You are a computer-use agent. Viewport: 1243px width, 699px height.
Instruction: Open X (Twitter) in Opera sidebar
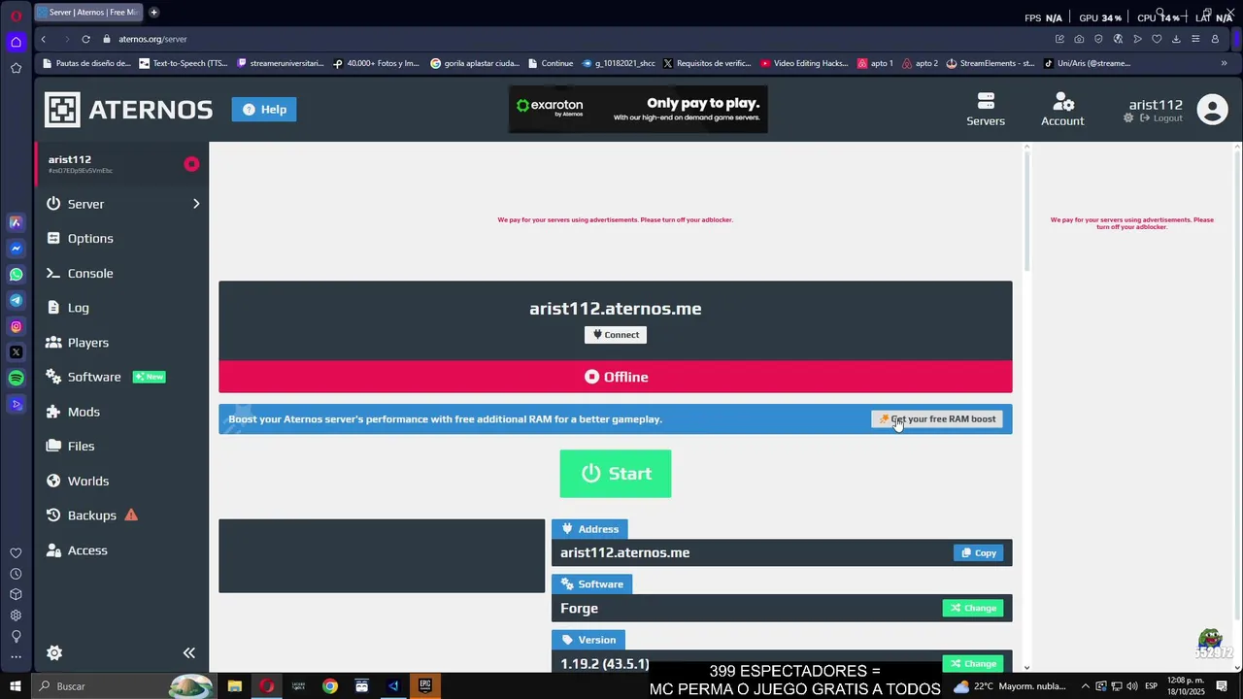click(16, 352)
